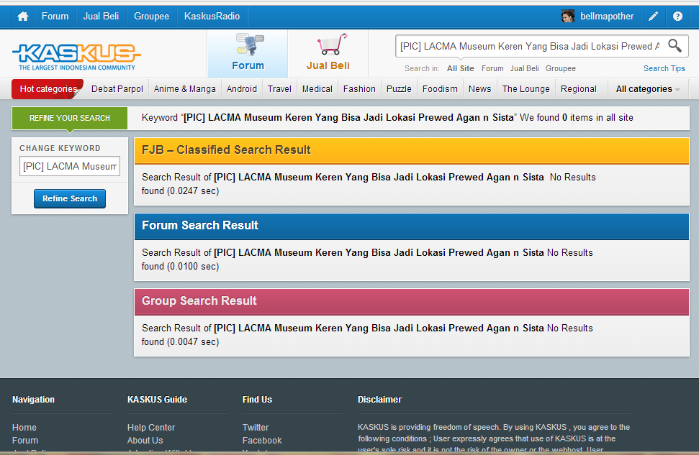The width and height of the screenshot is (699, 455).
Task: Select Hot categories tab
Action: click(x=48, y=89)
